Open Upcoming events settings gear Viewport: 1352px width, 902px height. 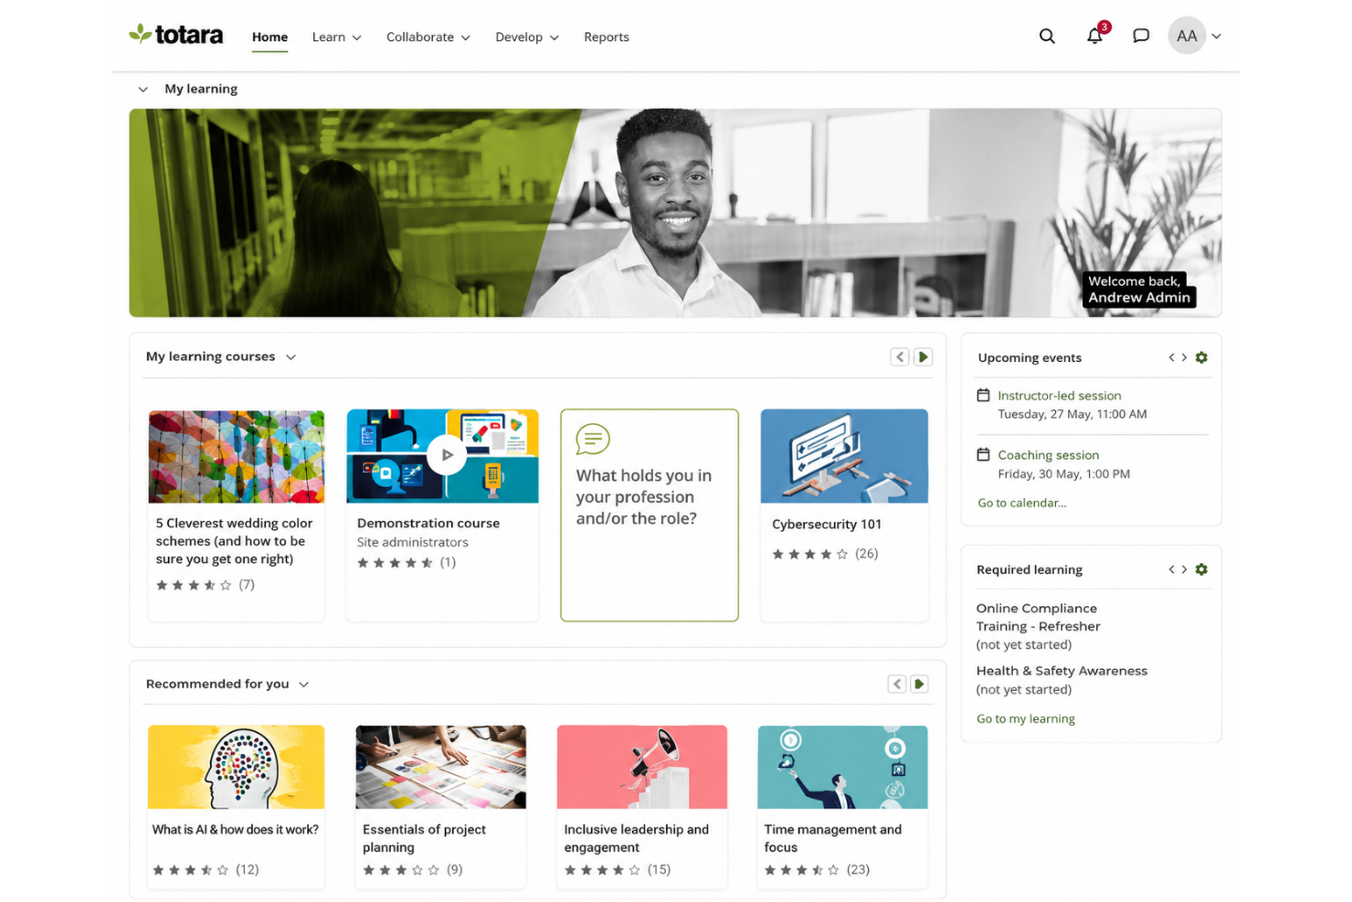click(1201, 357)
